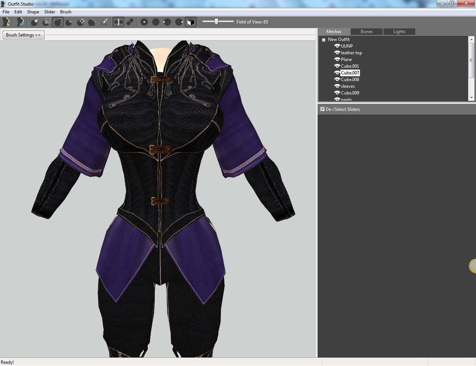
Task: Collapse the New Outfit tree node
Action: point(324,39)
